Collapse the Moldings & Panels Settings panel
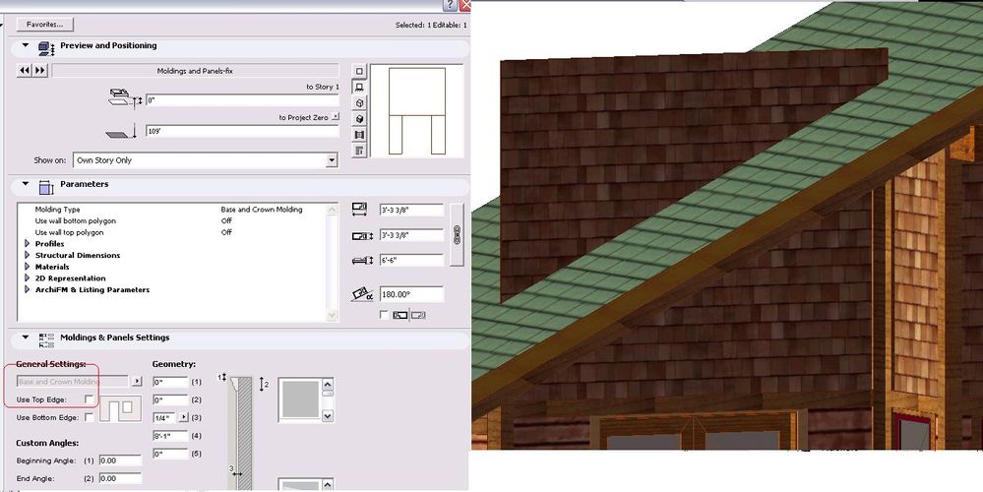 pos(25,338)
